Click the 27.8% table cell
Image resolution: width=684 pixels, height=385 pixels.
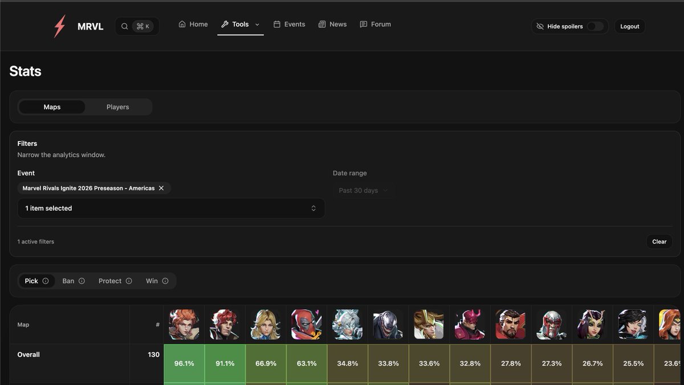click(x=511, y=363)
